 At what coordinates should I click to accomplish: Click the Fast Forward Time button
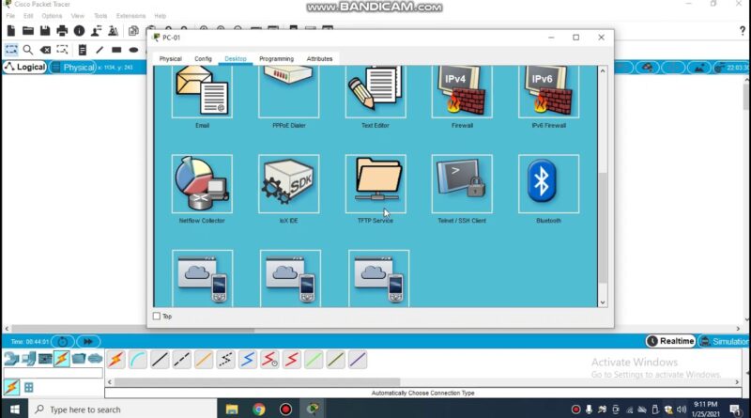[87, 341]
